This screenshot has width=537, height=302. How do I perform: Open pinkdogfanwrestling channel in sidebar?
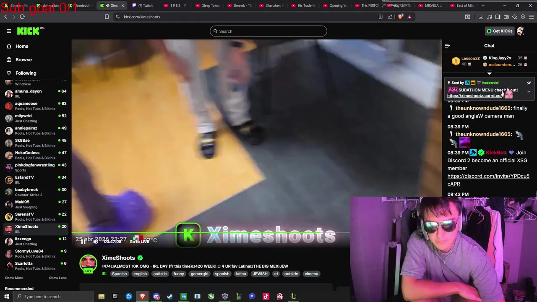pos(36,167)
